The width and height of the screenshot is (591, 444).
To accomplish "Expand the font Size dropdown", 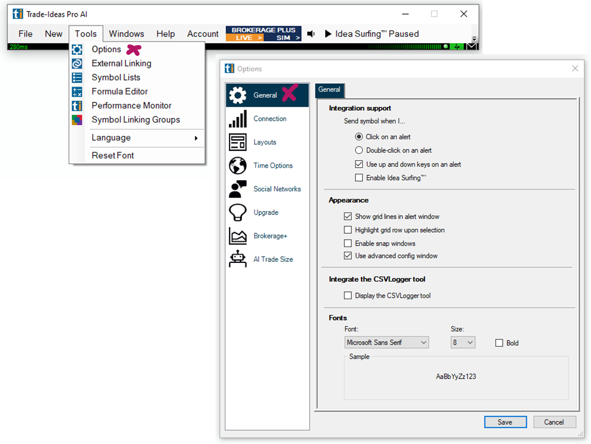I will pos(463,343).
